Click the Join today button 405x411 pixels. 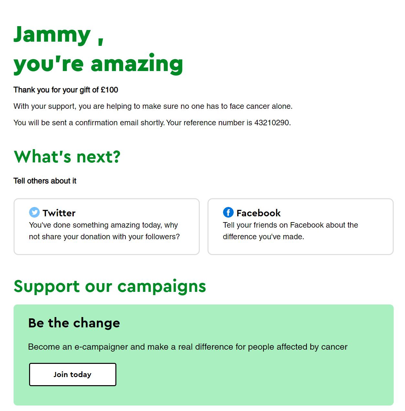tap(72, 374)
